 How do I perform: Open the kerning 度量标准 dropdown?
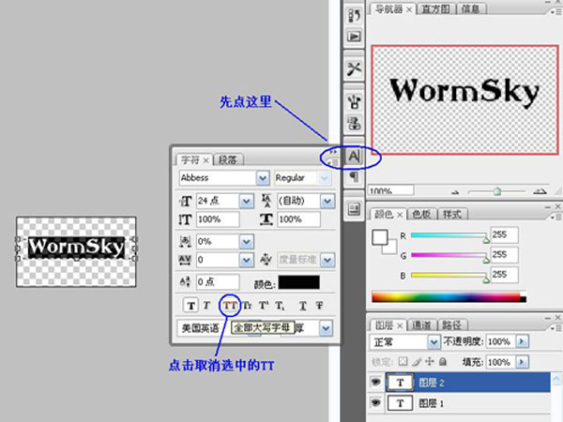point(327,260)
